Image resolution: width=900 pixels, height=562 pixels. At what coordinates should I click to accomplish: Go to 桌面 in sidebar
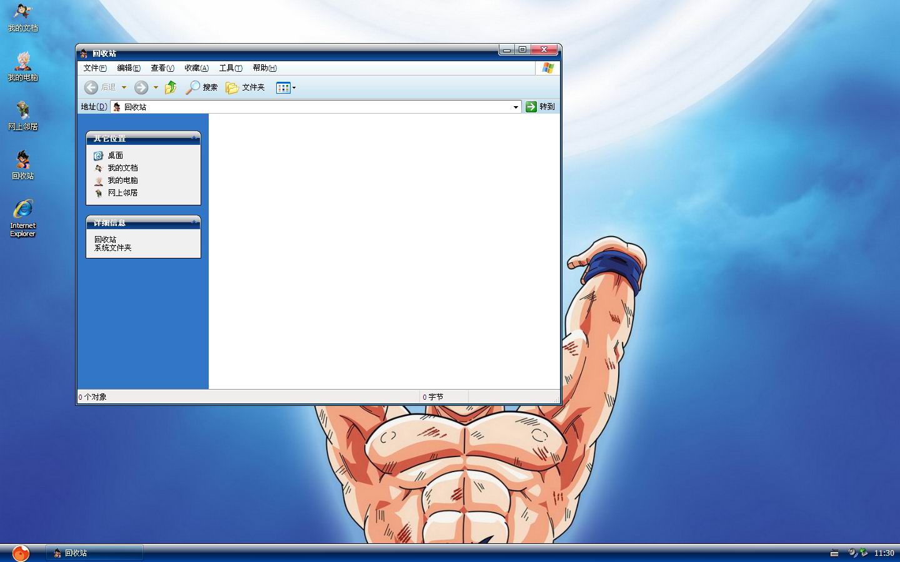[x=109, y=155]
